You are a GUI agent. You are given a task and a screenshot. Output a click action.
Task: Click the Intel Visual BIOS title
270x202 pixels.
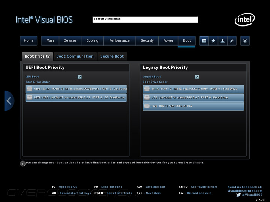tap(44, 20)
